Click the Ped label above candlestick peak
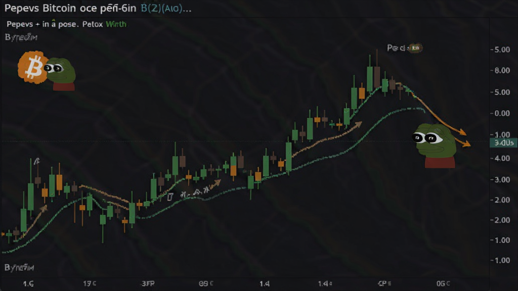The height and width of the screenshot is (291, 518). click(396, 48)
